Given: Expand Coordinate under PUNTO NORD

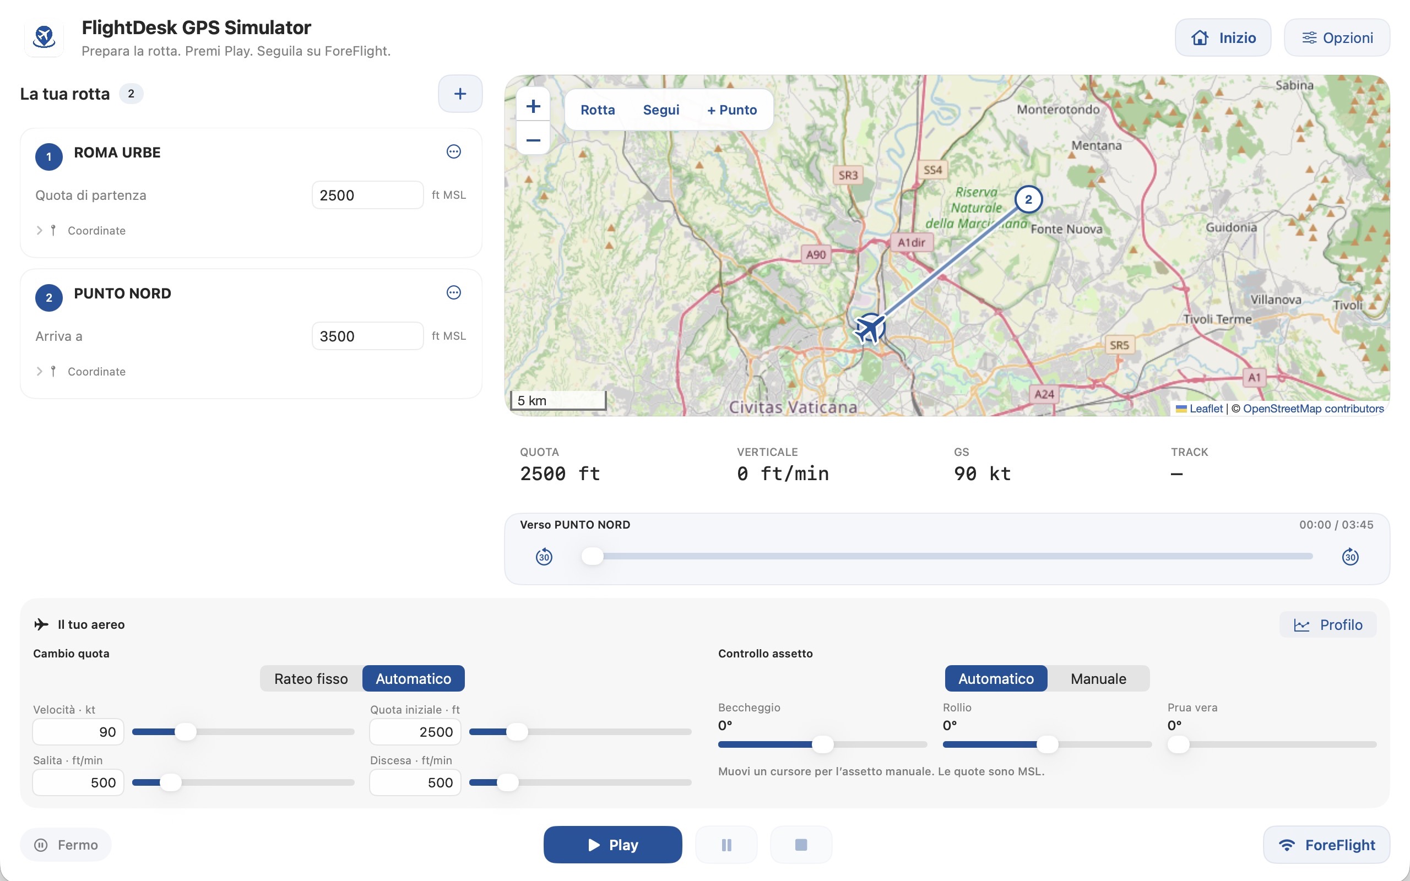Looking at the screenshot, I should coord(81,371).
